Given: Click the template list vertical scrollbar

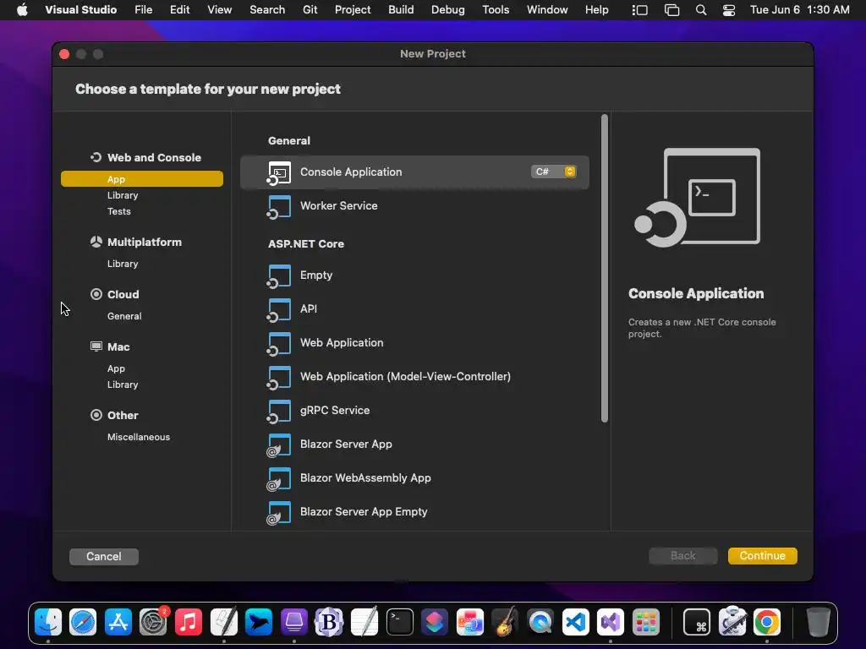Looking at the screenshot, I should coord(604,269).
